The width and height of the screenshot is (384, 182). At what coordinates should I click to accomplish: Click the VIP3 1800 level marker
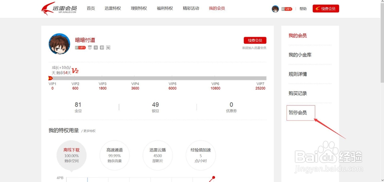tap(103, 86)
